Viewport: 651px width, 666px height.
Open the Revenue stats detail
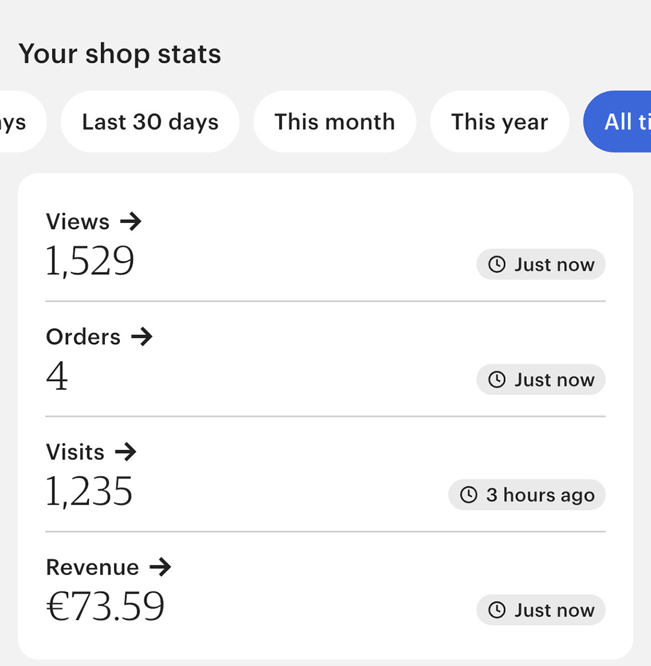(x=108, y=567)
